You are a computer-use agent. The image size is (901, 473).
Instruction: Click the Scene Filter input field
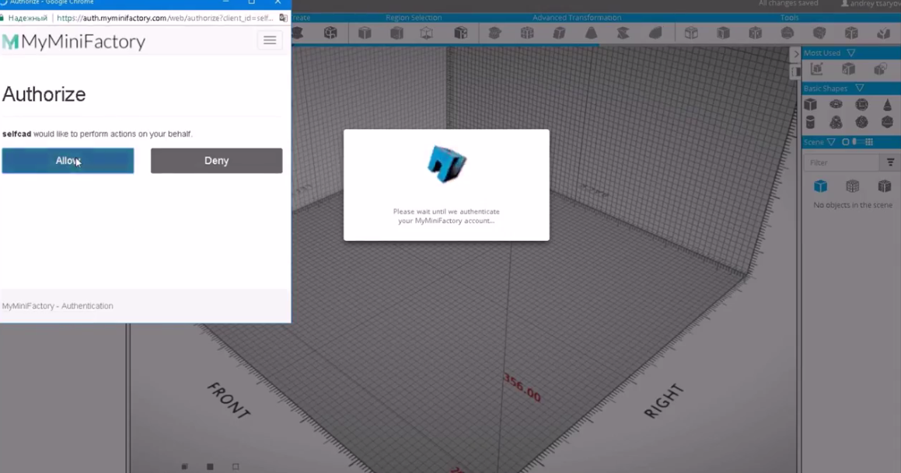pos(841,162)
